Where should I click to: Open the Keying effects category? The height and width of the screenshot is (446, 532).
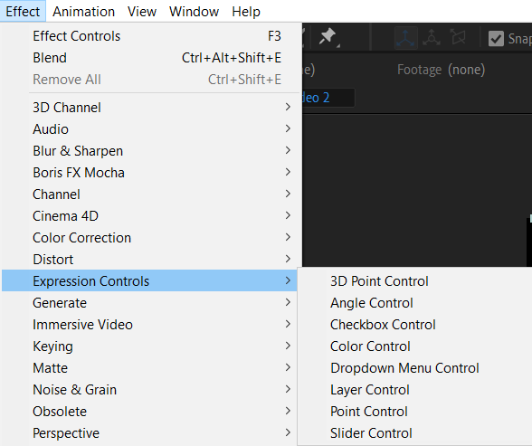pyautogui.click(x=149, y=346)
